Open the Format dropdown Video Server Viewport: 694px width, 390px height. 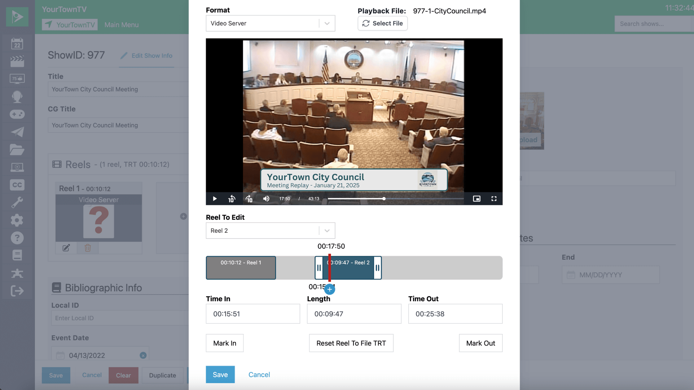(270, 23)
